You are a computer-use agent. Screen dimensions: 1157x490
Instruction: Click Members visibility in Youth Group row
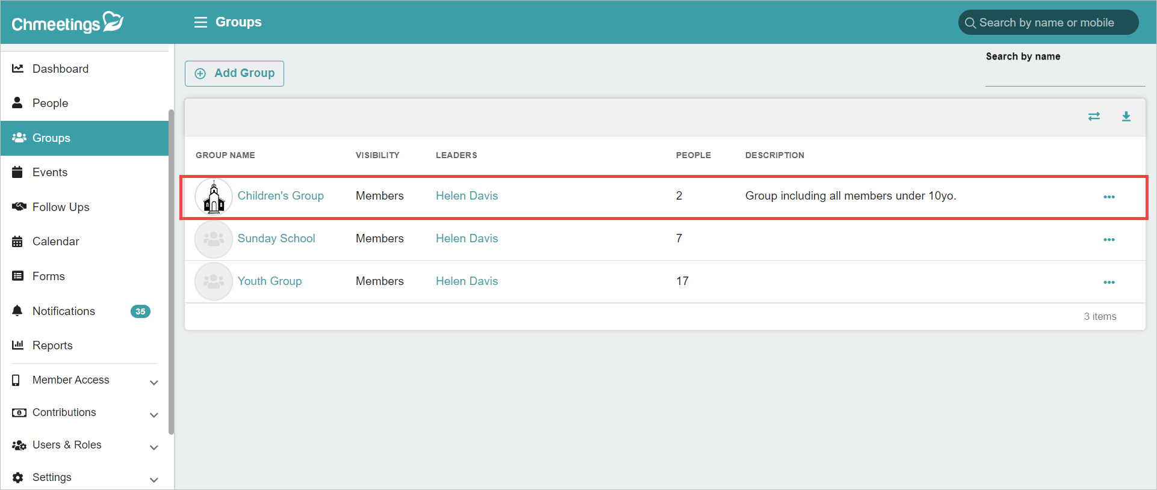click(380, 281)
